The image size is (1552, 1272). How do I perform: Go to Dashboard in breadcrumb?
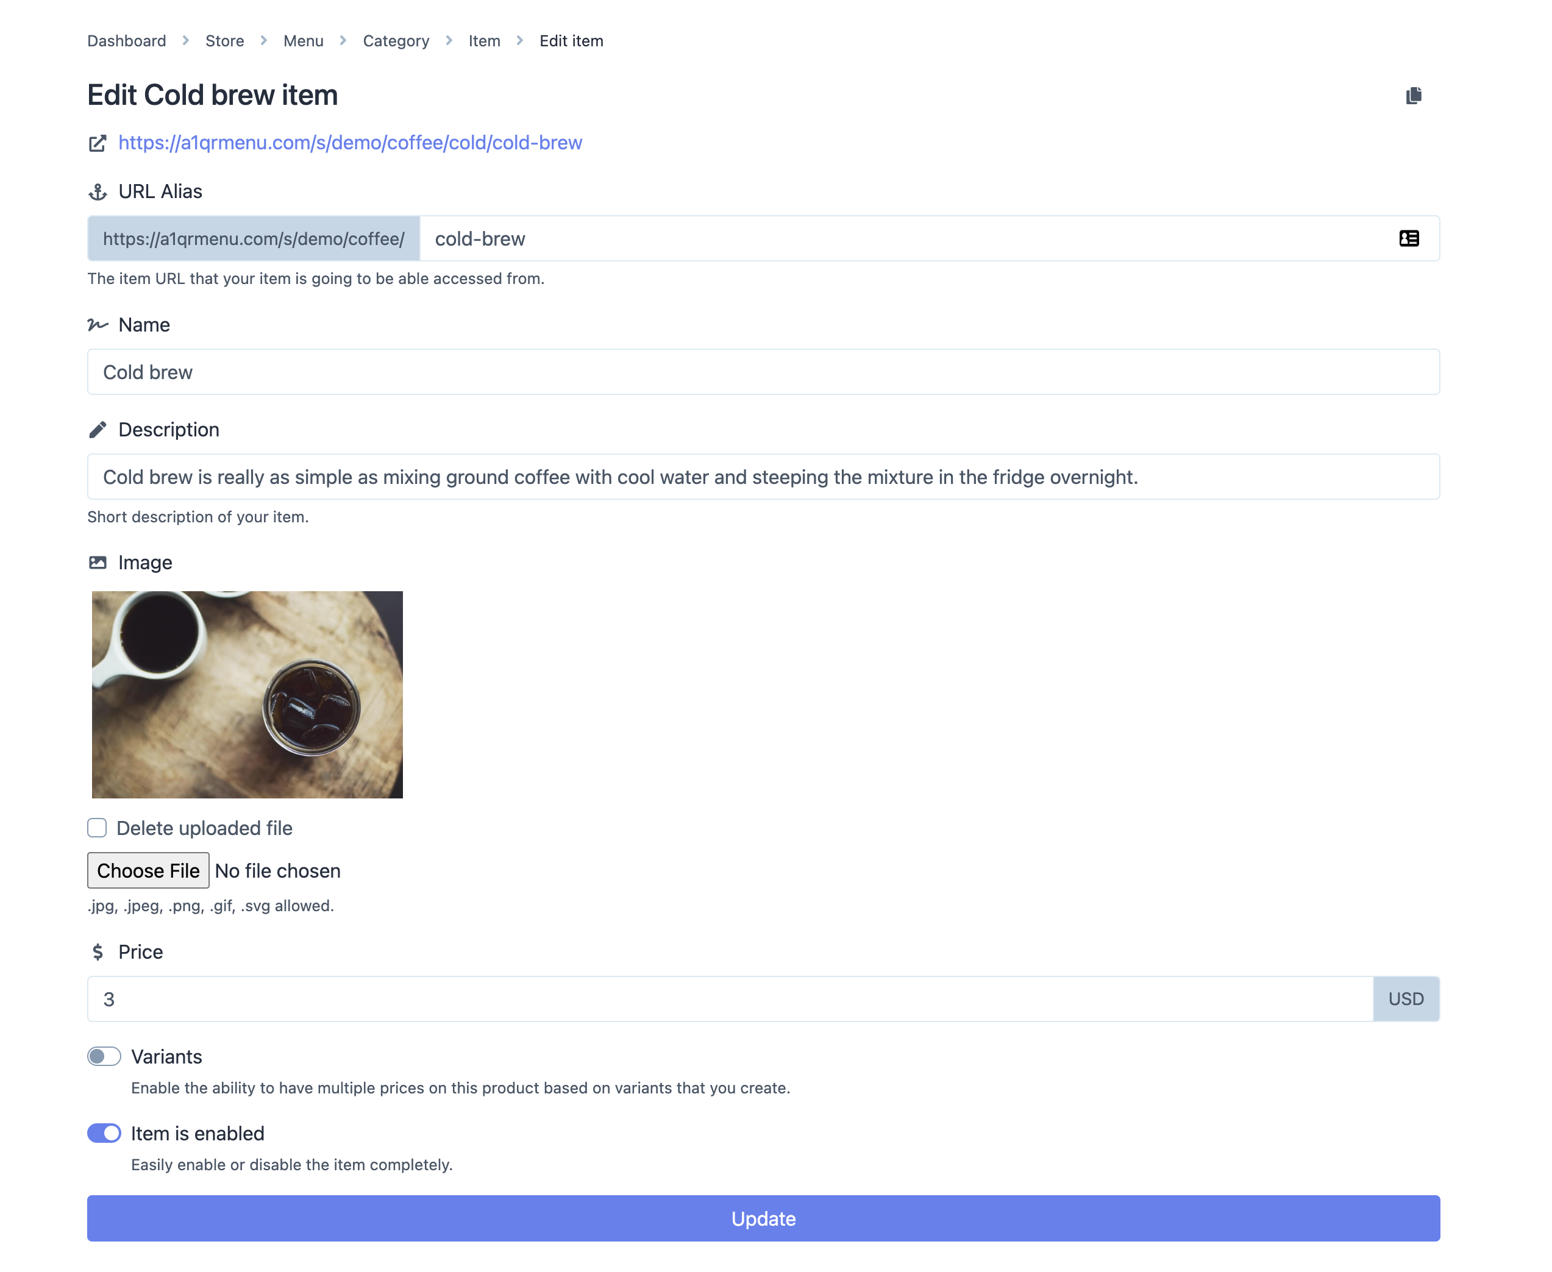[127, 41]
